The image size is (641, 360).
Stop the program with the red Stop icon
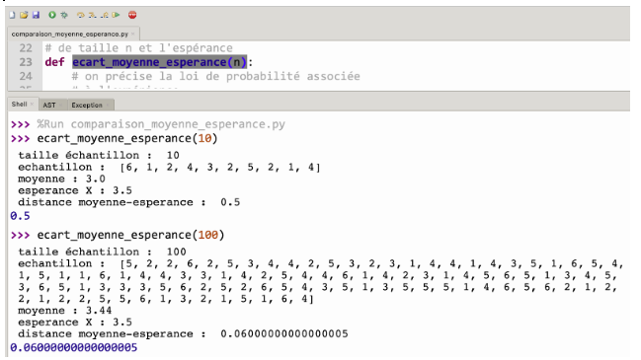(132, 15)
